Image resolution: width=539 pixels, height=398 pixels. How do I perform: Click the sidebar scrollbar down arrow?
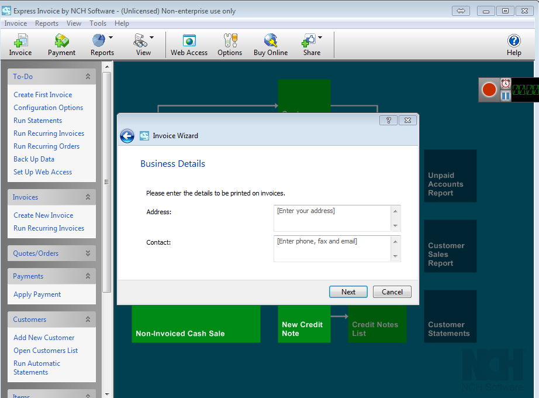[107, 394]
